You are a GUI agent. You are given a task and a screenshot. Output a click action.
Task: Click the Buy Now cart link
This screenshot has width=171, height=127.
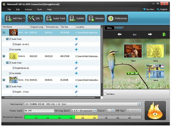(148, 9)
